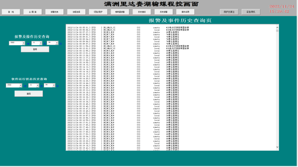Click the log list scroll-down arrow
The image size is (298, 167).
tap(277, 147)
